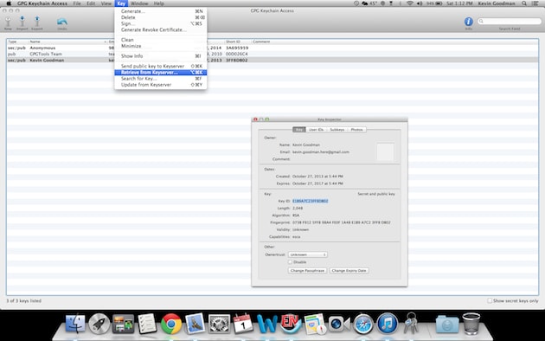
Task: Open Launchpad rocket icon in the Dock
Action: tap(99, 324)
